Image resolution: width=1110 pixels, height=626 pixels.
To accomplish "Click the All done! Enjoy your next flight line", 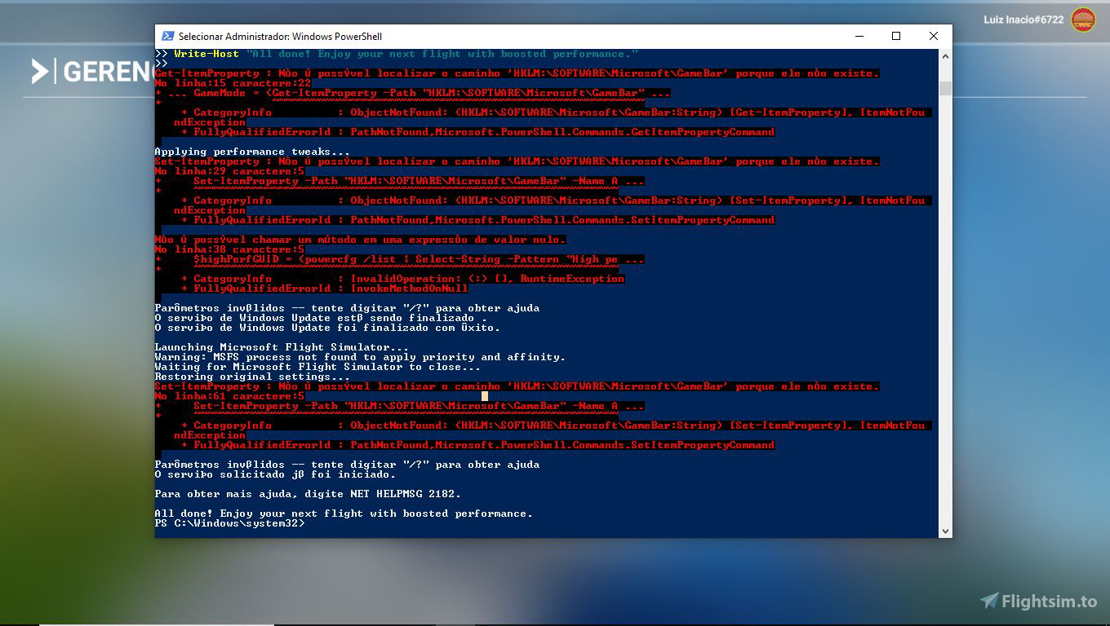I will (343, 513).
